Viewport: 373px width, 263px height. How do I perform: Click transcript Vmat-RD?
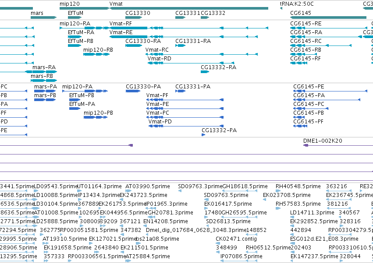[159, 59]
